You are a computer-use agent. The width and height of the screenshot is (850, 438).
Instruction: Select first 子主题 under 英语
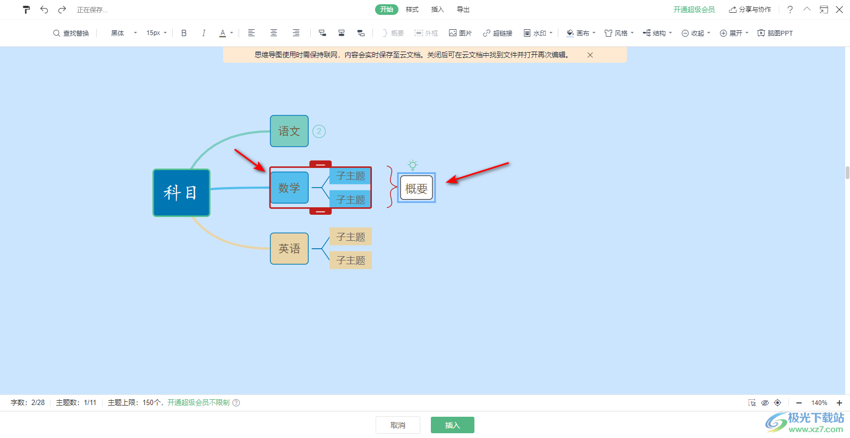coord(351,237)
